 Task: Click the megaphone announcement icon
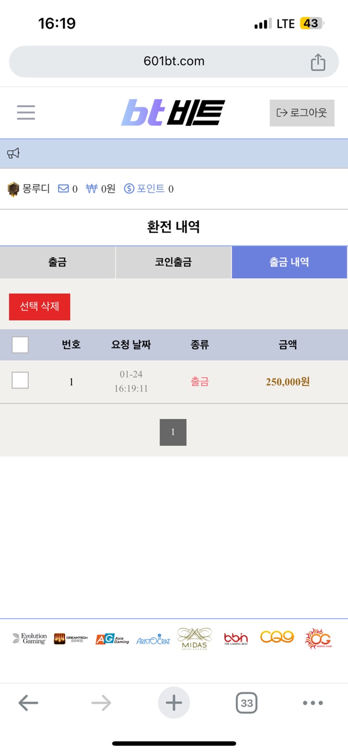point(13,153)
